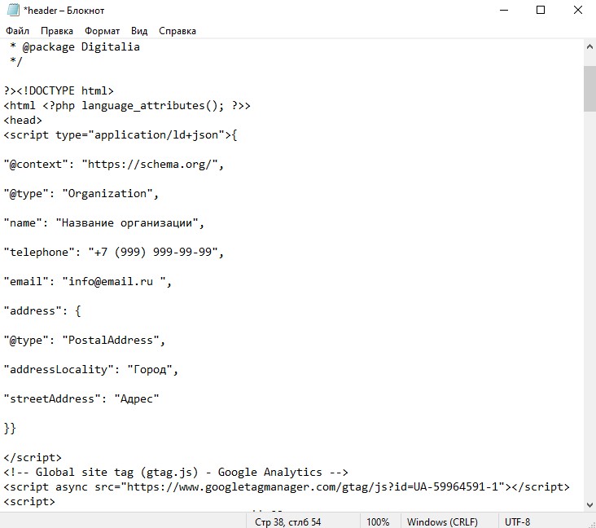Click the "@context" schema.org line
This screenshot has height=528, width=596.
pyautogui.click(x=114, y=165)
